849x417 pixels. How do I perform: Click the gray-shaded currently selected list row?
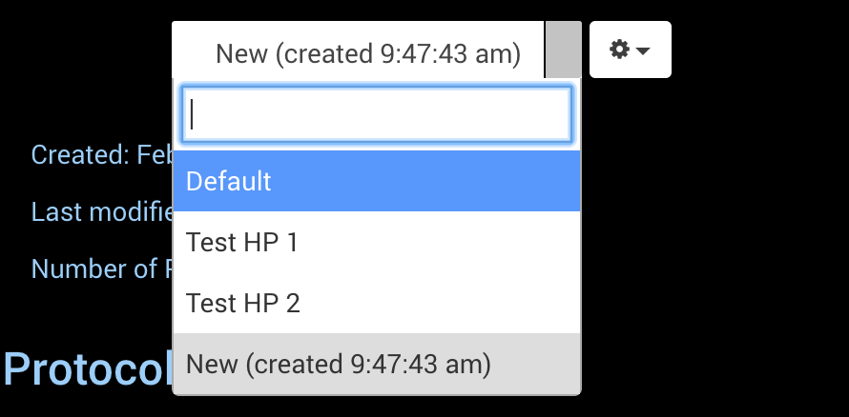point(376,364)
